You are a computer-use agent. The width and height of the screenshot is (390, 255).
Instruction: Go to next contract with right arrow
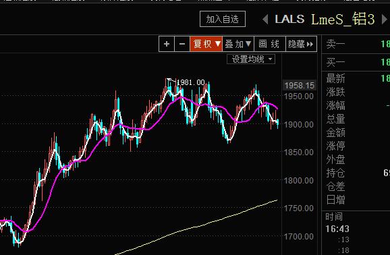pyautogui.click(x=385, y=19)
